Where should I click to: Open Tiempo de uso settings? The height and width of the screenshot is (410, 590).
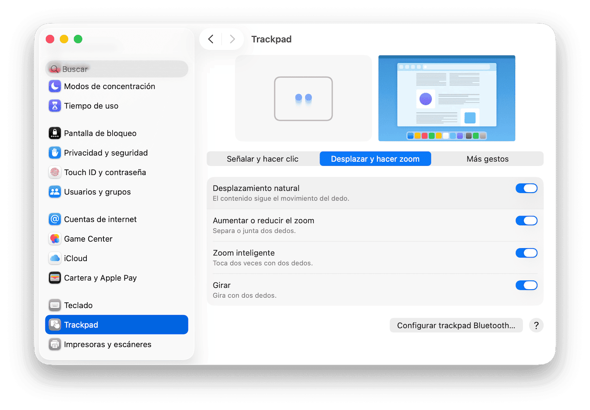91,106
